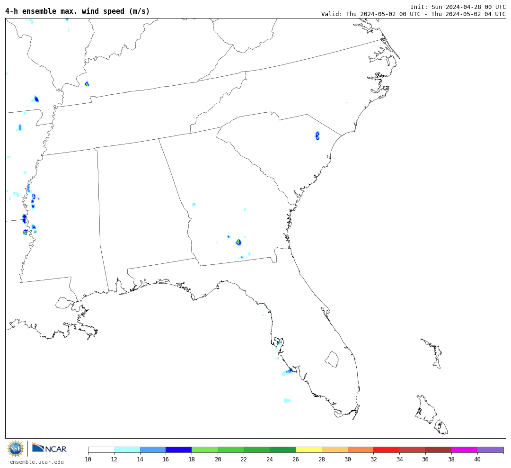Click the light blue 14-16 colorbar swatch

pos(153,450)
